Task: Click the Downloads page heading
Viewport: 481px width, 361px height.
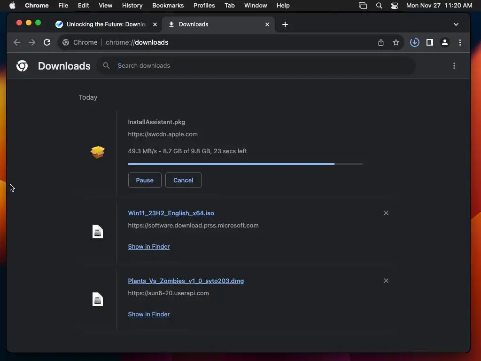Action: pos(64,66)
